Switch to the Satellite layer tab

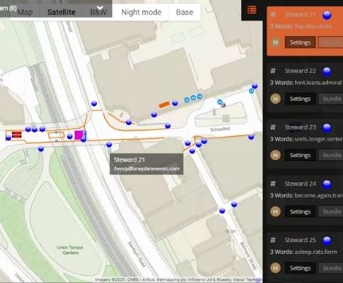(x=62, y=12)
